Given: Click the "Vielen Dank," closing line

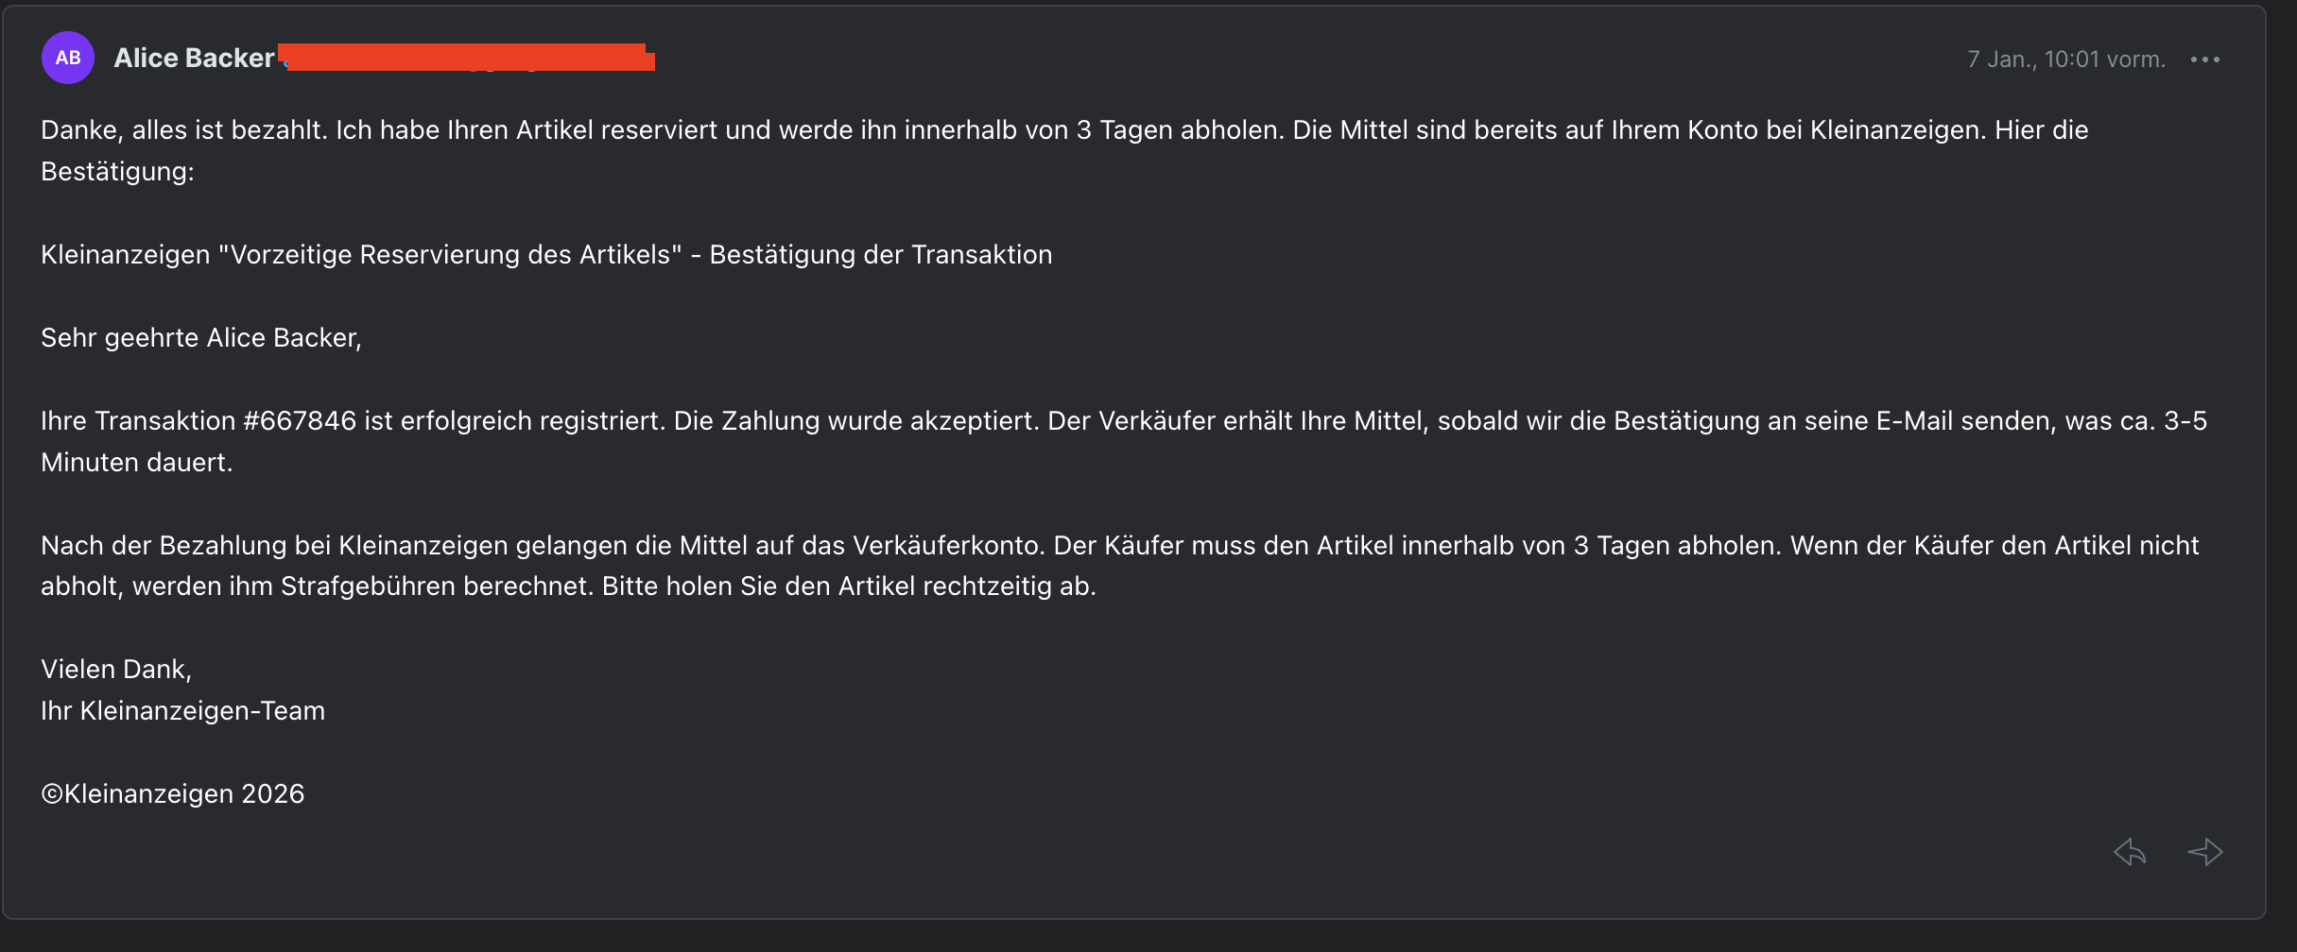Looking at the screenshot, I should (116, 670).
